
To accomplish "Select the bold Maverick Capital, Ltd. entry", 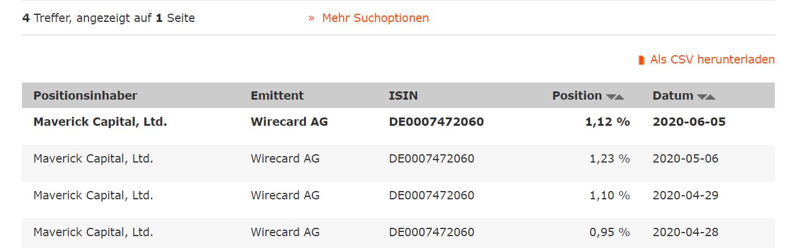I will [x=100, y=122].
